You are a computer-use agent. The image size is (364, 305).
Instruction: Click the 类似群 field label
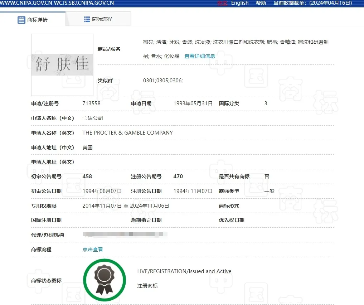[105, 81]
